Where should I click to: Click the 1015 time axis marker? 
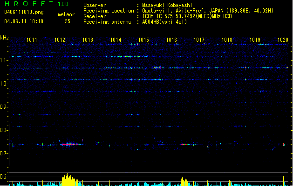coord(143,40)
